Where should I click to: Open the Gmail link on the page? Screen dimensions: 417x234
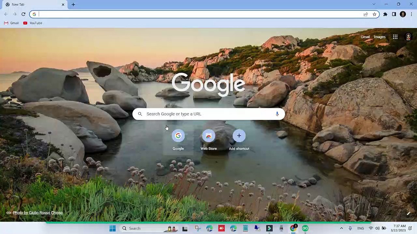pos(365,37)
